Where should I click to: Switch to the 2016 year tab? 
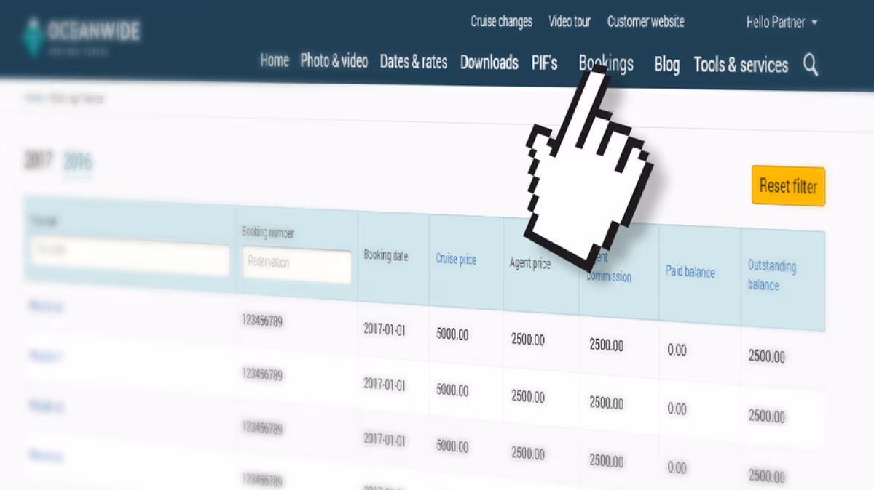[x=78, y=162]
